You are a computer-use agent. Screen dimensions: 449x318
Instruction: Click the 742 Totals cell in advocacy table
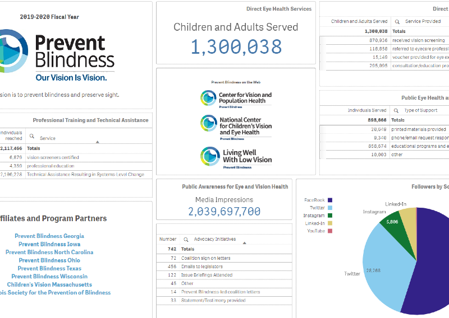(172, 249)
